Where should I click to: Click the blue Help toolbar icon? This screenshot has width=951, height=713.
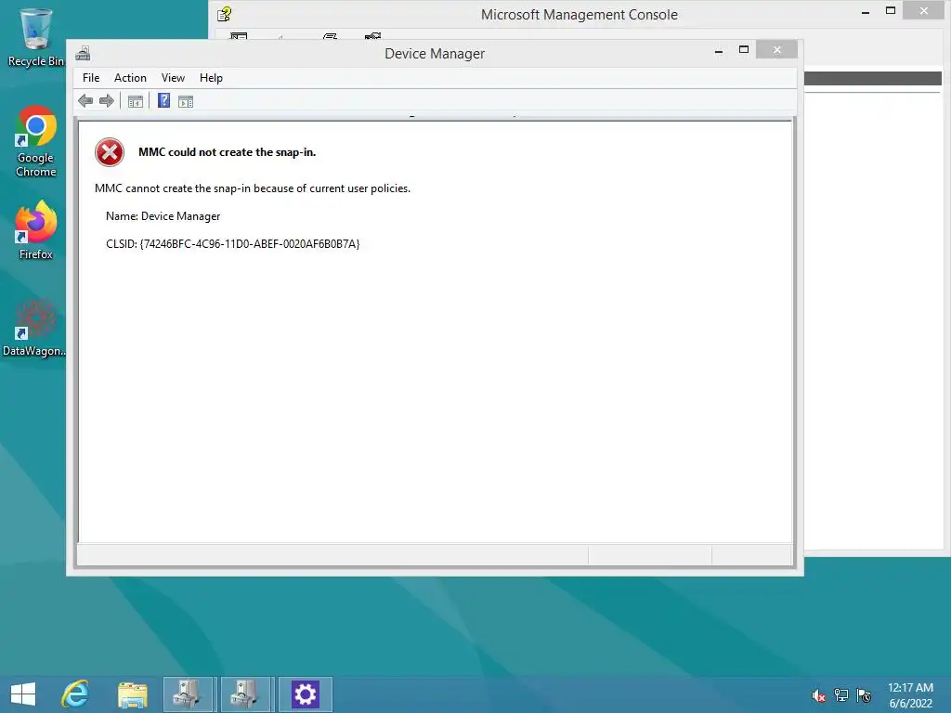tap(163, 100)
